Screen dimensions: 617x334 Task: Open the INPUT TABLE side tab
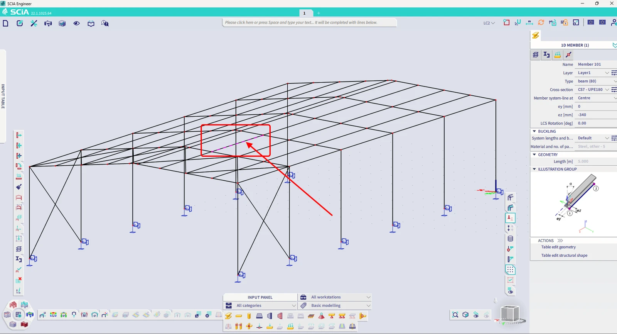pos(3,96)
